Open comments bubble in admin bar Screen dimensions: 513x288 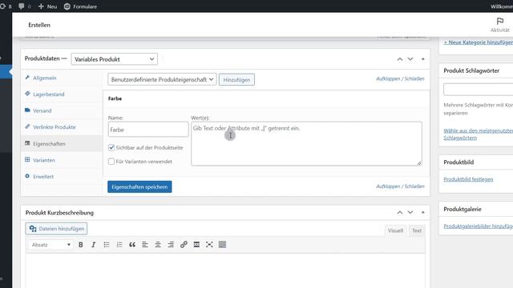click(22, 6)
